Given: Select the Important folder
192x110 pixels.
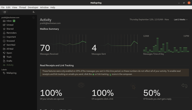Looking at the screenshot, I should click(x=11, y=37).
